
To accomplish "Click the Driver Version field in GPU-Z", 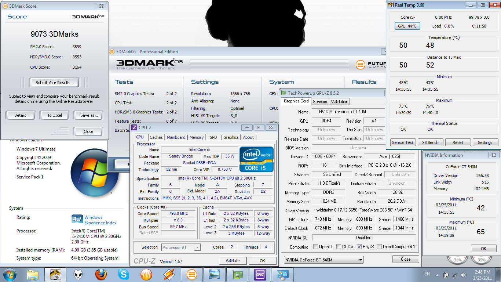I will click(x=364, y=210).
